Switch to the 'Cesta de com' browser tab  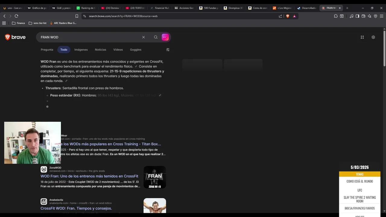pos(258,8)
